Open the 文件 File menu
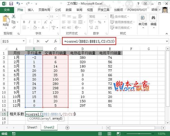This screenshot has height=136, width=170. [x=7, y=10]
